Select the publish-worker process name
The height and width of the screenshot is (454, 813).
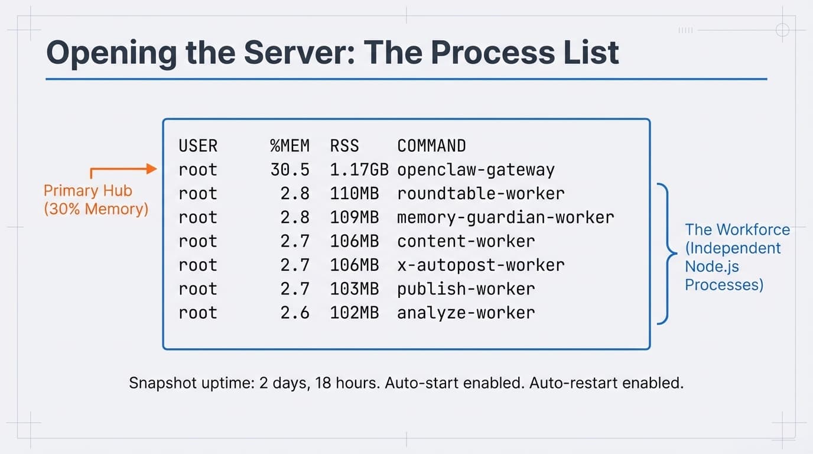click(466, 288)
